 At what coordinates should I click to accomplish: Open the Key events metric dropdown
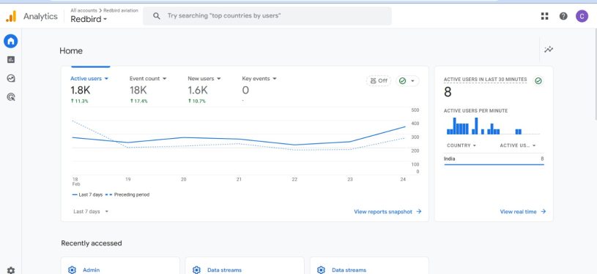[259, 79]
